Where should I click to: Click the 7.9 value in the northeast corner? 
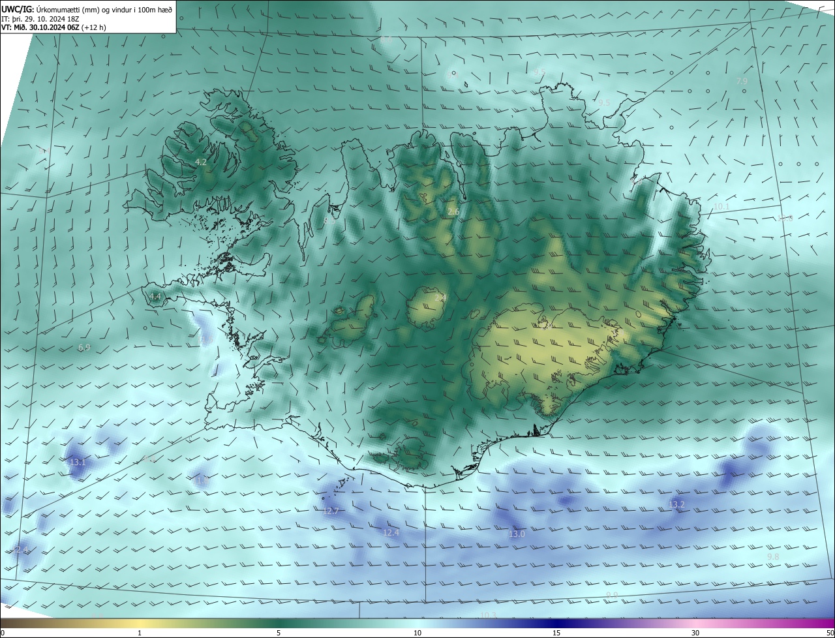742,81
